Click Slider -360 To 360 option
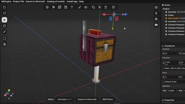This screenshot has height=104, width=185. click(x=174, y=68)
